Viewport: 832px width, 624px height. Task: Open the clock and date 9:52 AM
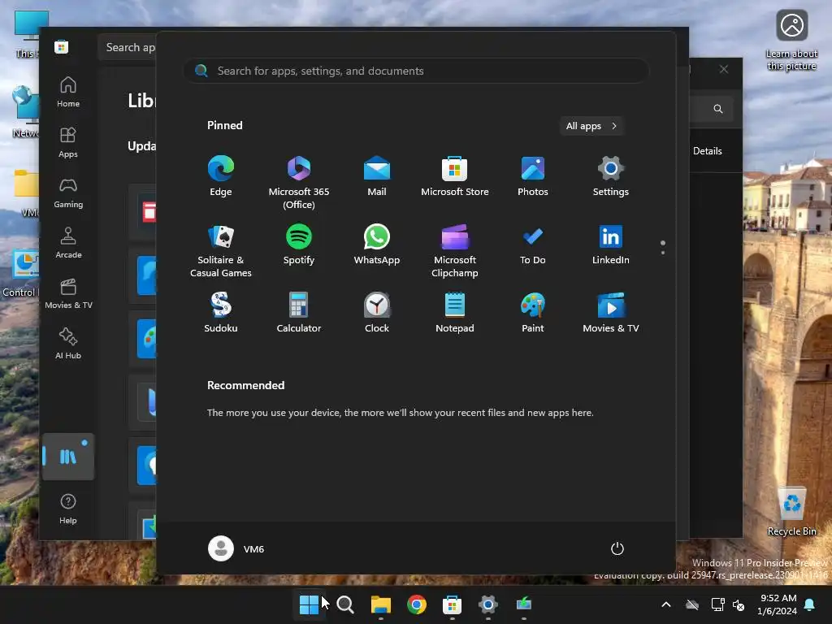[x=778, y=604]
